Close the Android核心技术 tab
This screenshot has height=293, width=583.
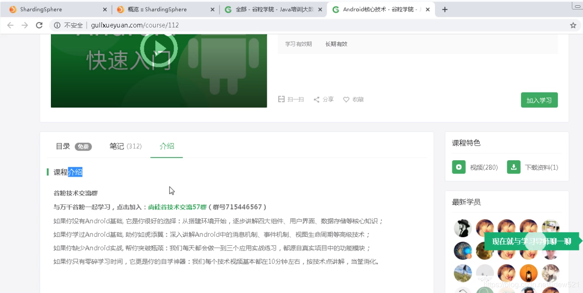coord(428,9)
